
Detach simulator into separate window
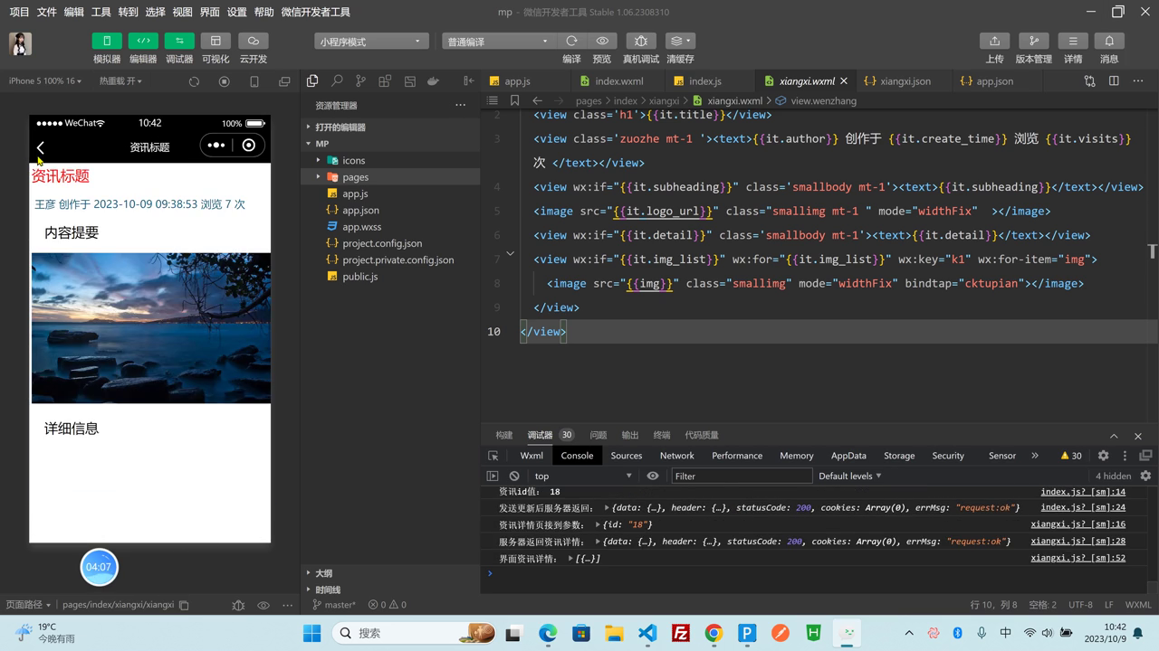click(x=284, y=81)
